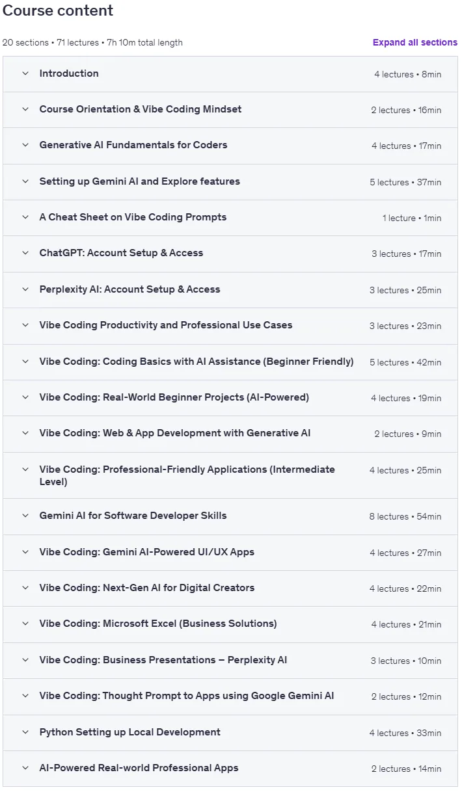
Task: Open Coding Basics with AI Assistance section title
Action: [x=197, y=362]
